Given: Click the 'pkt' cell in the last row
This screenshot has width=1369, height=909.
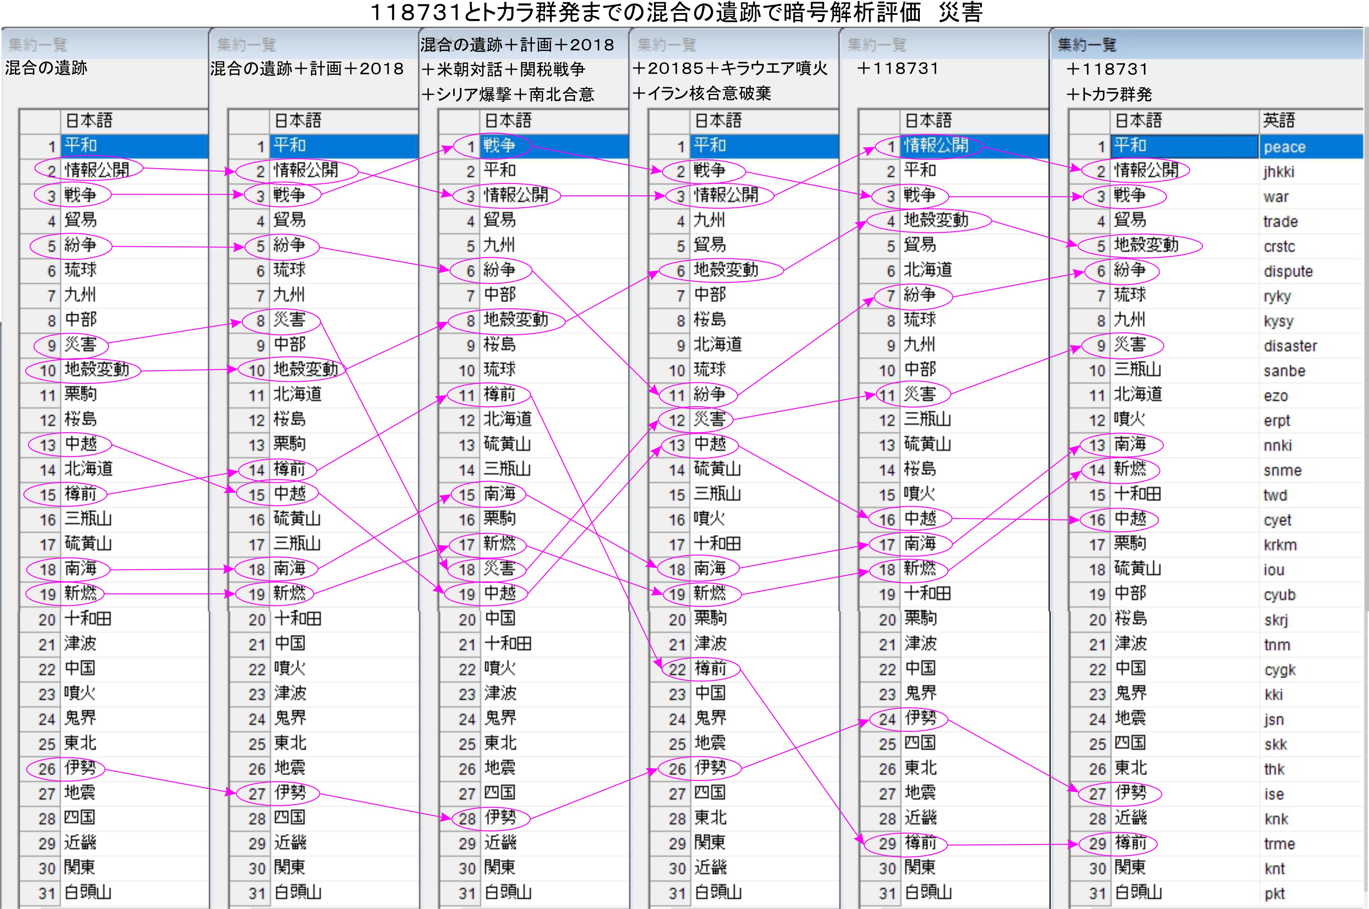Looking at the screenshot, I should pos(1275,893).
